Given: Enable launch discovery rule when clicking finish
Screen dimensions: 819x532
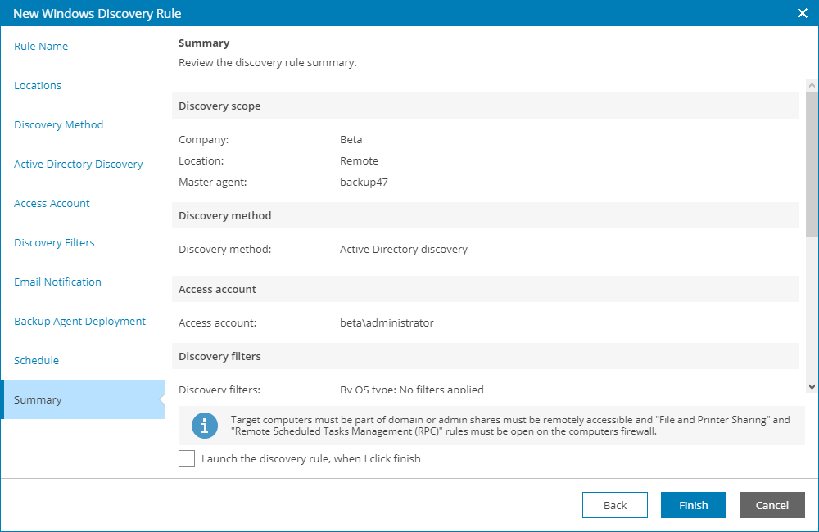Looking at the screenshot, I should click(x=186, y=458).
